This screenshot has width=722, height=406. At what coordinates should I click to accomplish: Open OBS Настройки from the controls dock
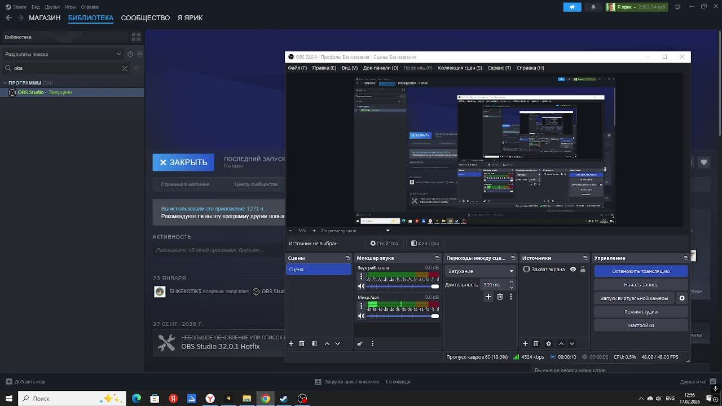point(641,325)
